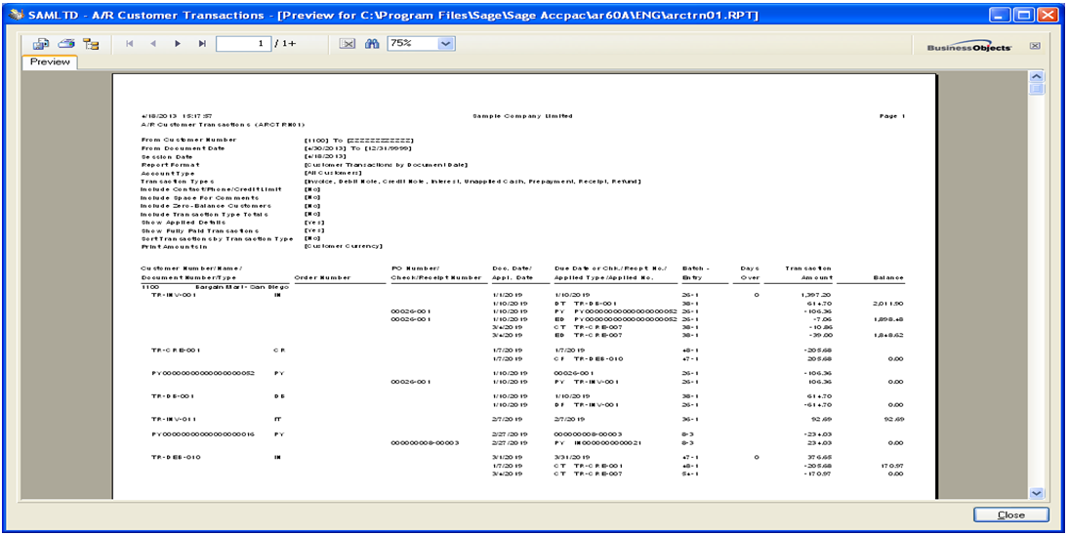Go to the first page
This screenshot has height=535, width=1068.
130,44
